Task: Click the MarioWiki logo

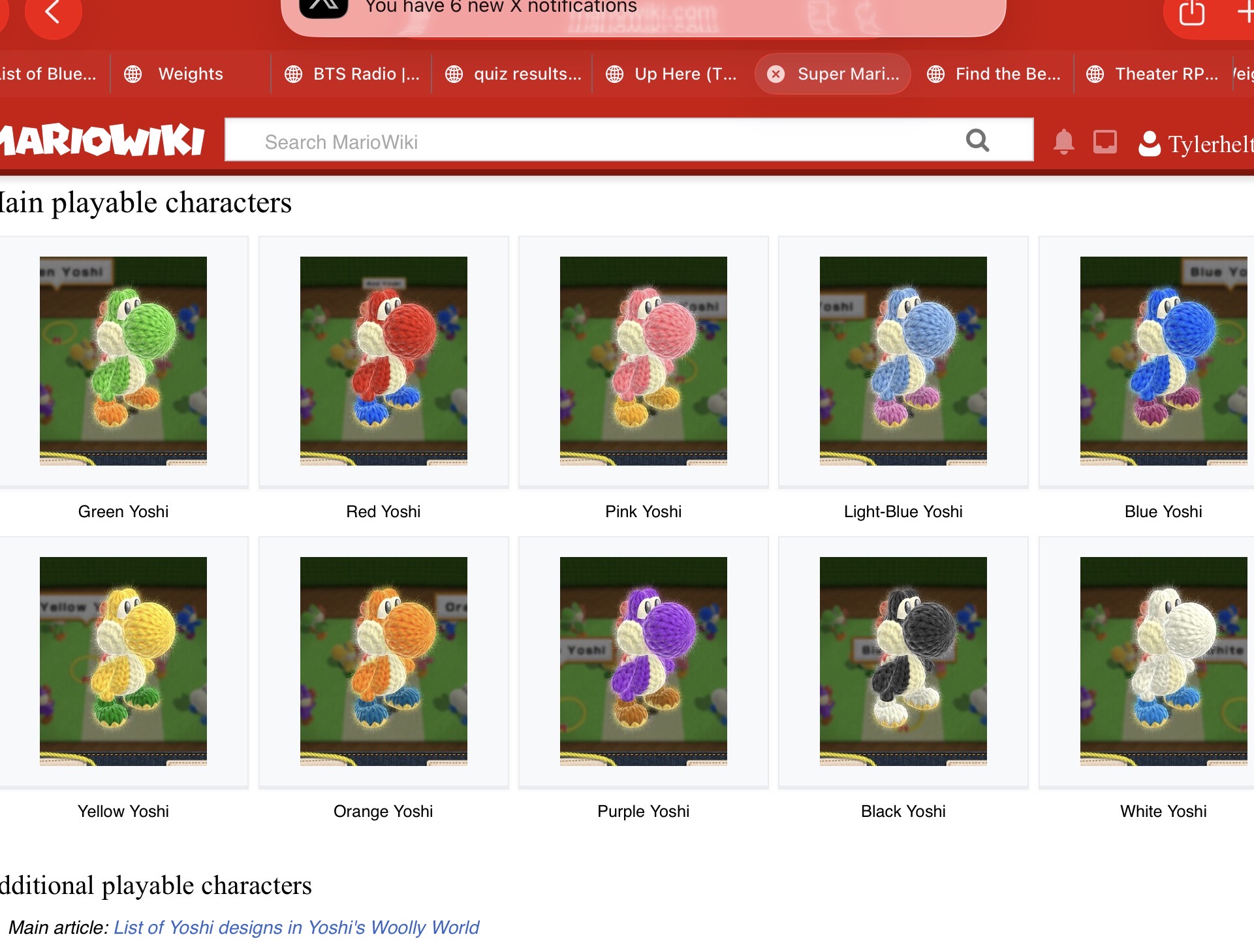Action: (102, 140)
